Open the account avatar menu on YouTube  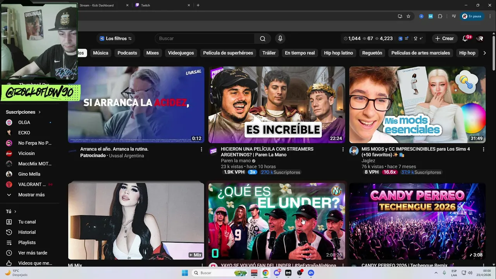pos(480,38)
